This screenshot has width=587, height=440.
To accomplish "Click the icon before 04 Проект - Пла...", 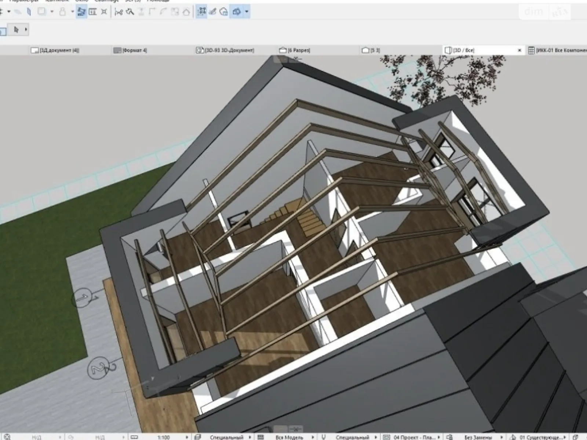I will click(386, 437).
